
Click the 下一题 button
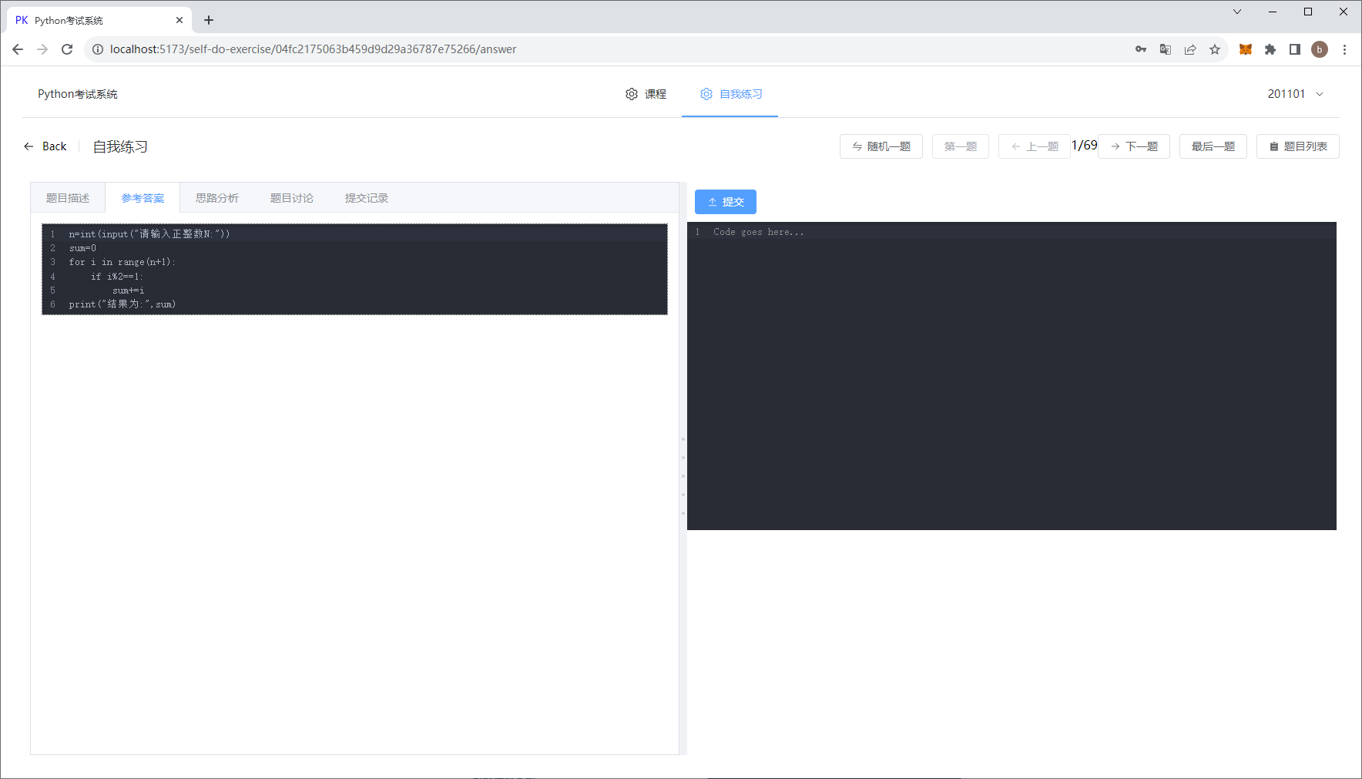(x=1134, y=146)
